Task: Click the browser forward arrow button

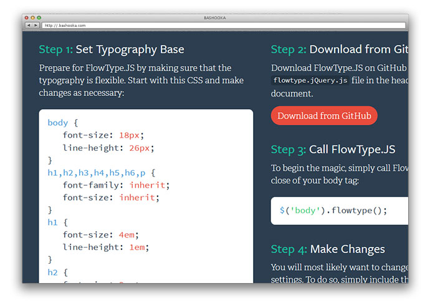Action: click(36, 25)
